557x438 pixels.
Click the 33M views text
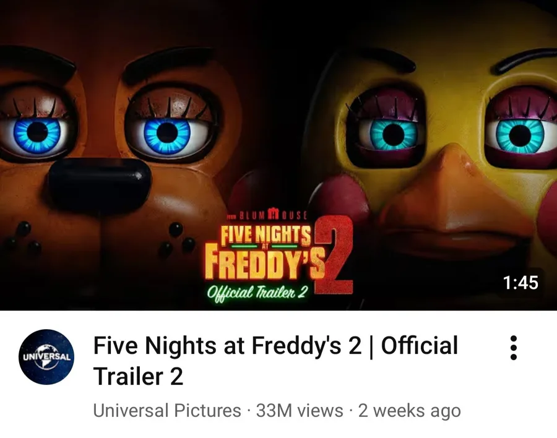300,410
